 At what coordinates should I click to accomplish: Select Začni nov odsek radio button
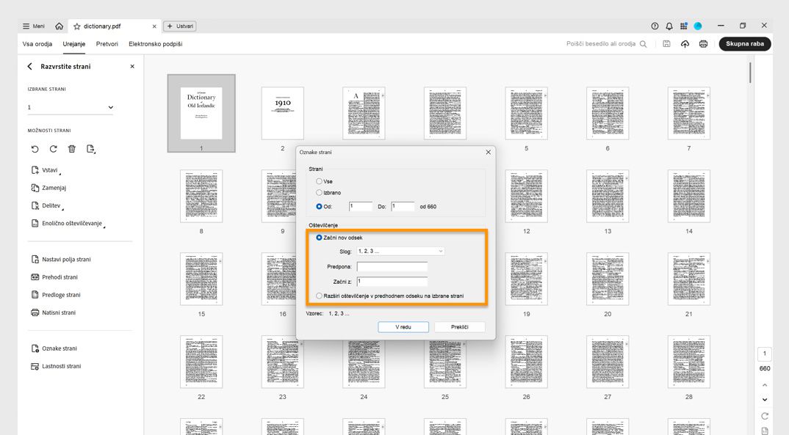point(319,238)
